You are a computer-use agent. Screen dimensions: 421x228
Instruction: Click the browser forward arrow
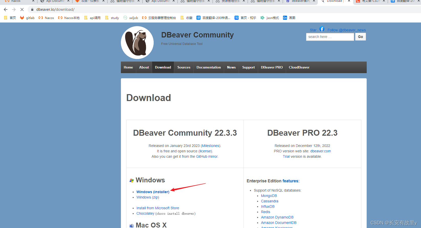click(14, 9)
